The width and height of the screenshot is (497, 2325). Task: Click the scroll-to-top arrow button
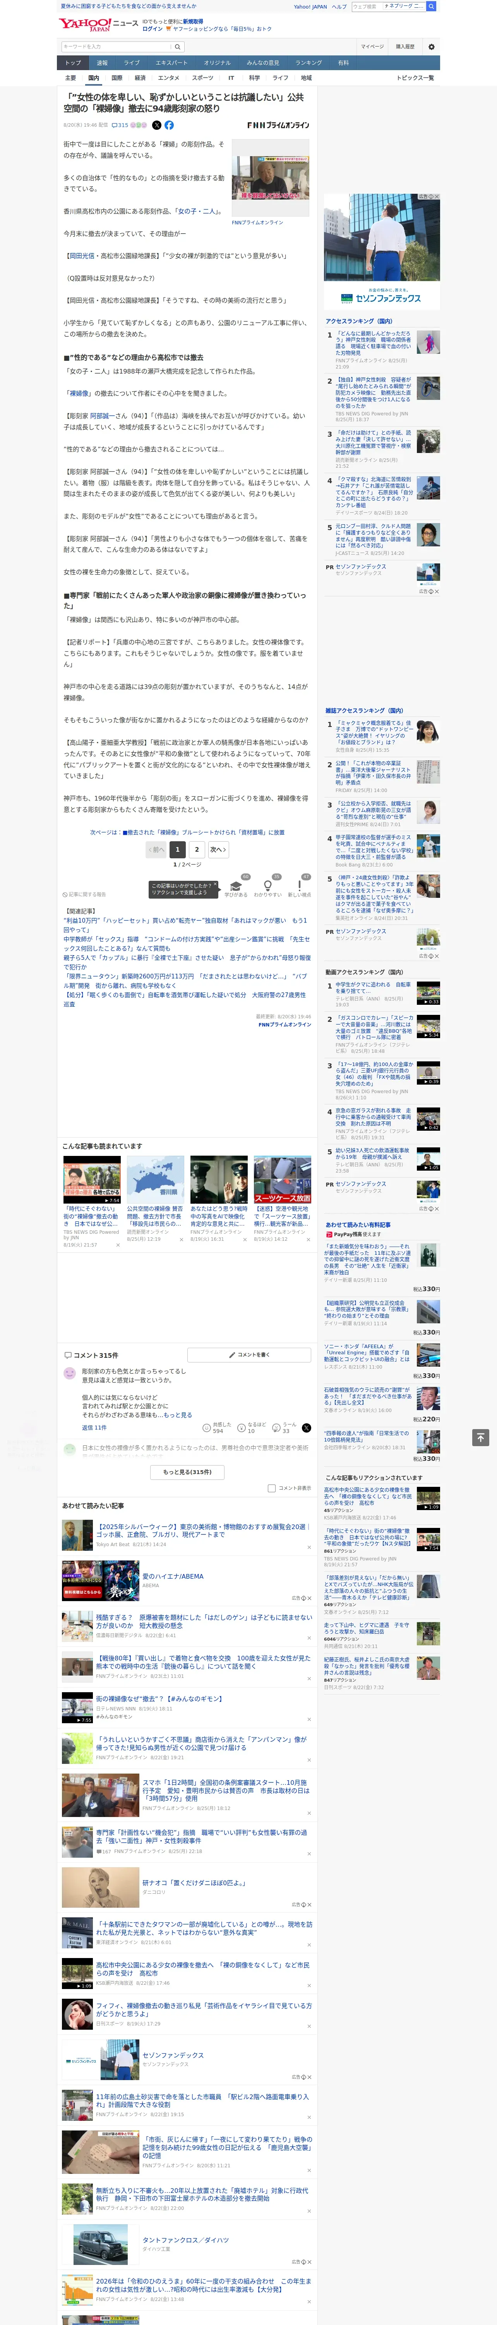click(481, 1437)
